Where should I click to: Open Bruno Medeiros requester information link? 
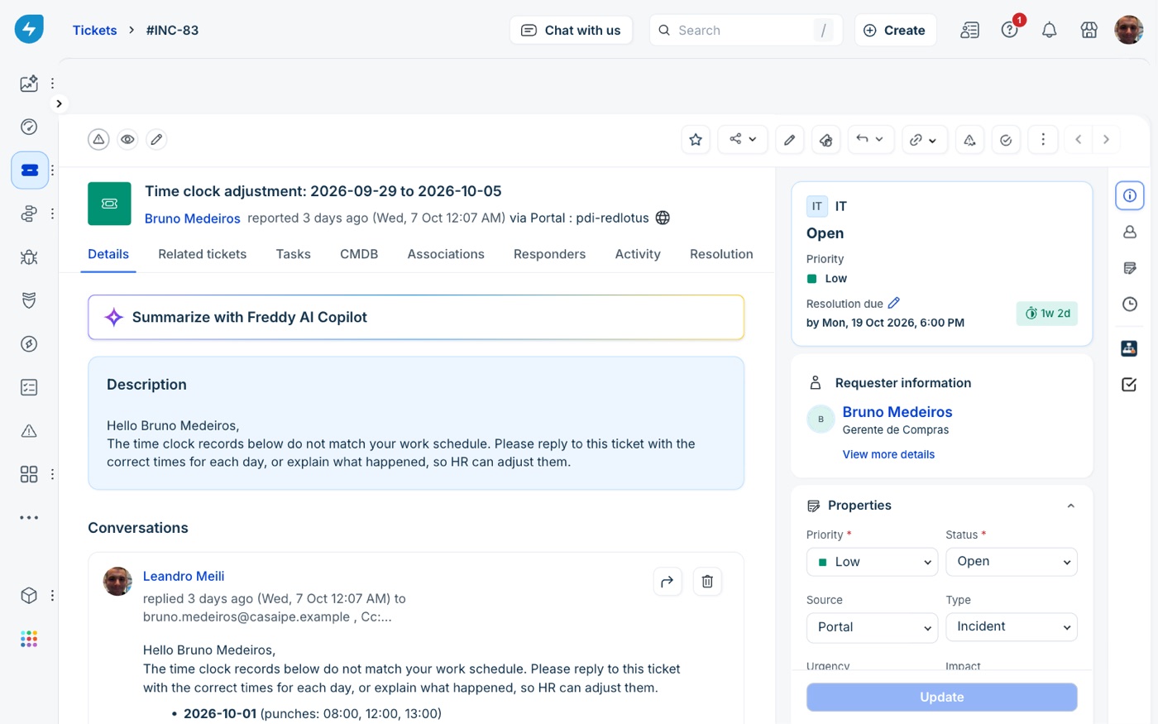click(897, 412)
